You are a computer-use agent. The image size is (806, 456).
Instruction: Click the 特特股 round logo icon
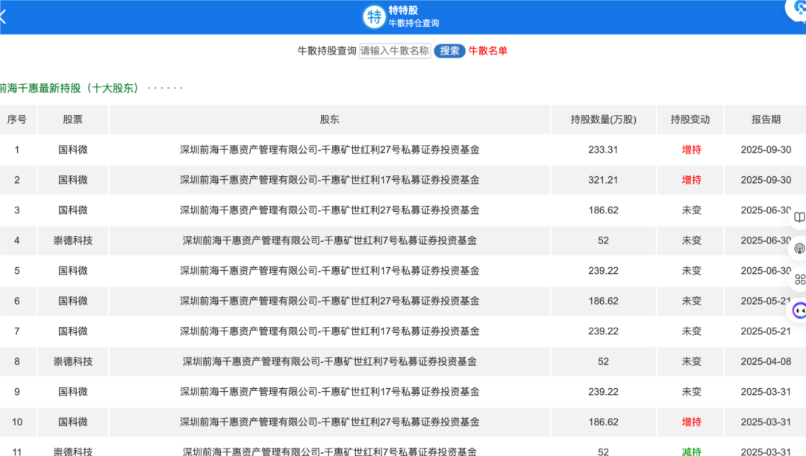coord(374,17)
